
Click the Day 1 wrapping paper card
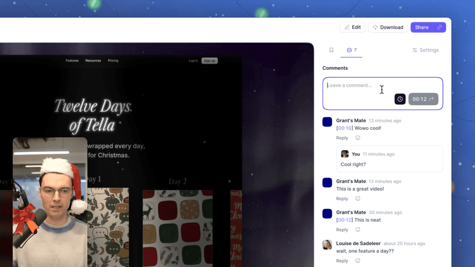pos(108,227)
